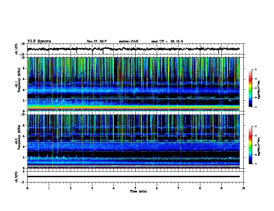
Task: Click the "Time (min)" axis title
Action: tap(138, 191)
